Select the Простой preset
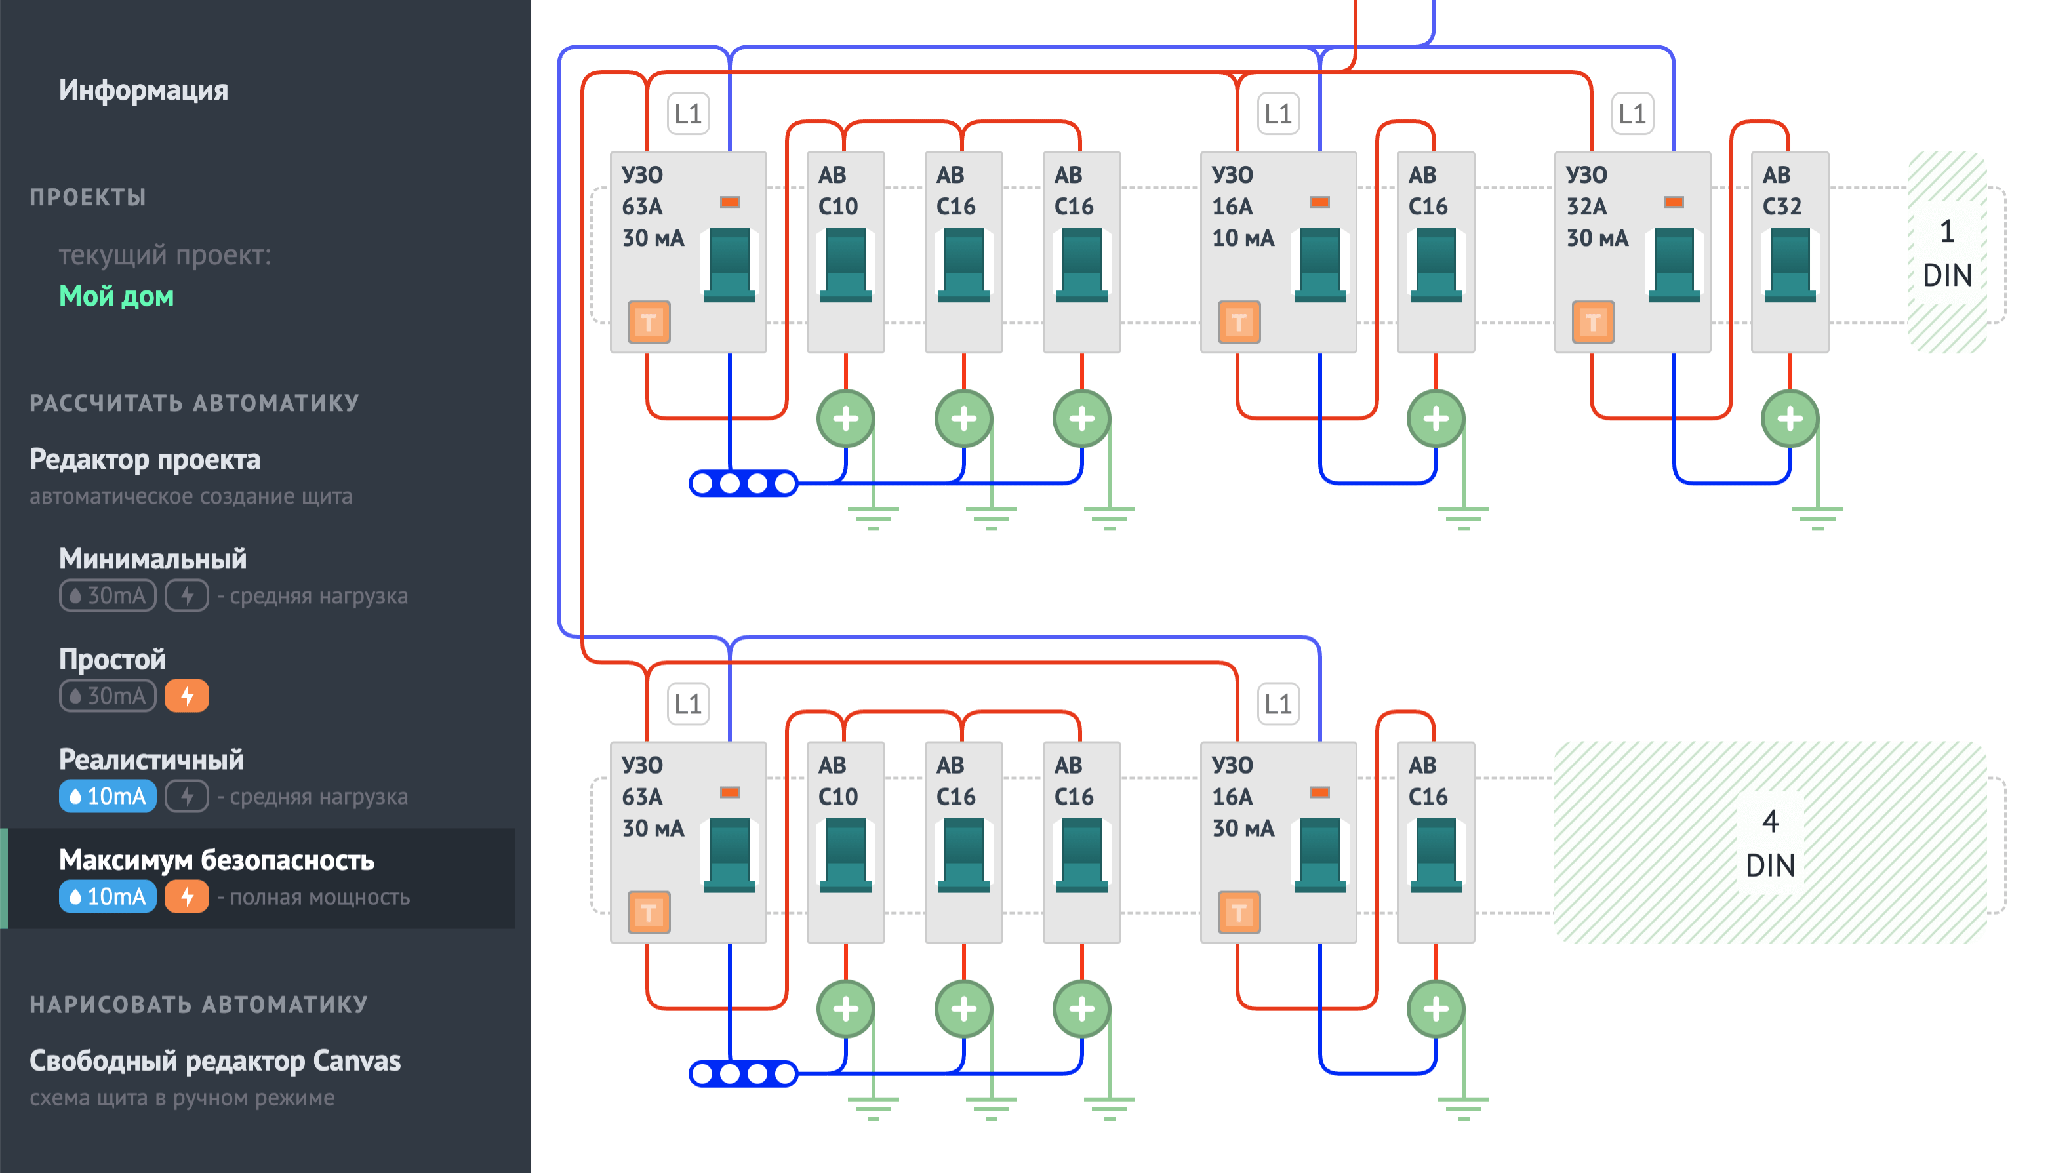The image size is (2071, 1173). [x=112, y=659]
